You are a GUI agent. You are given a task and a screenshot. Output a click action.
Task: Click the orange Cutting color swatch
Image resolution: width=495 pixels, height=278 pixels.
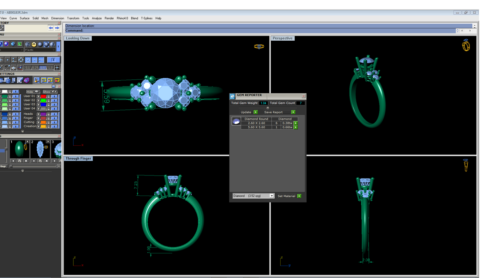(43, 122)
